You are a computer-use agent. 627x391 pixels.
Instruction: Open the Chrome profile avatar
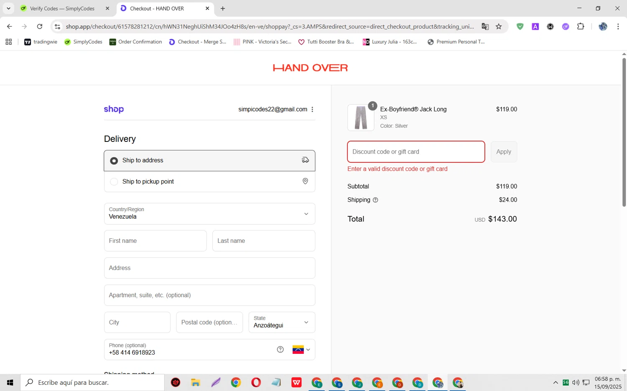point(603,26)
